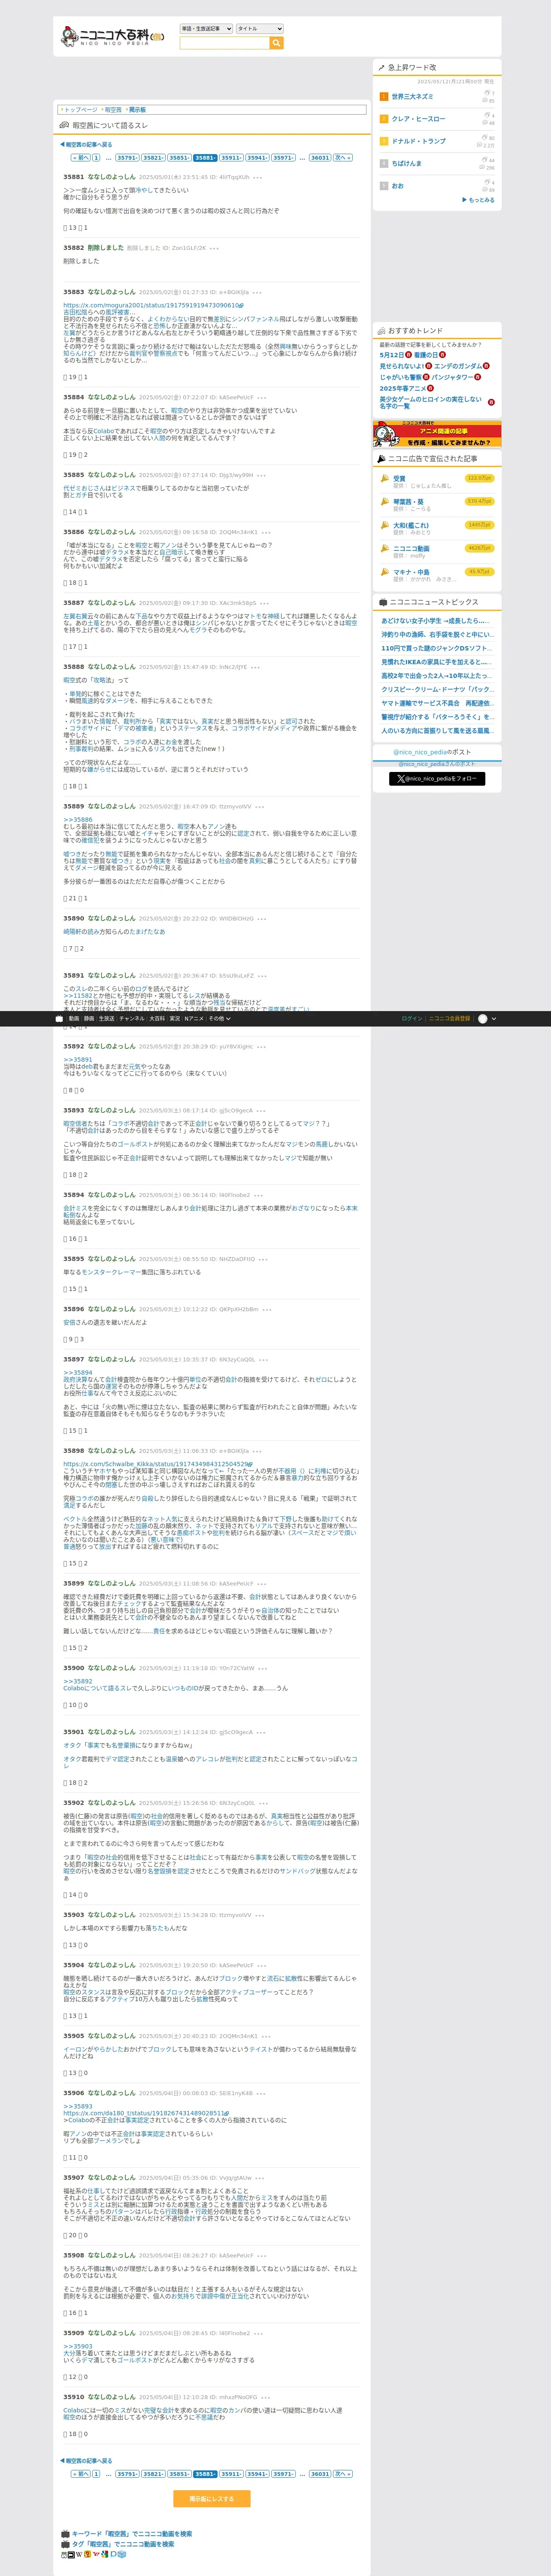Upvote post 35907 with count 20
The width and height of the screenshot is (551, 2576).
66,2235
